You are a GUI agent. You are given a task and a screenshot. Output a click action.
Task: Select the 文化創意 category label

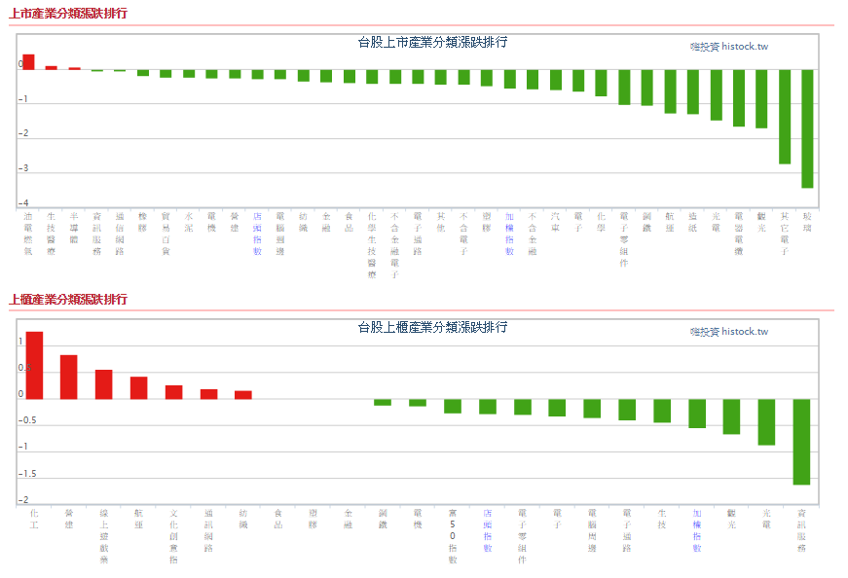coord(173,534)
